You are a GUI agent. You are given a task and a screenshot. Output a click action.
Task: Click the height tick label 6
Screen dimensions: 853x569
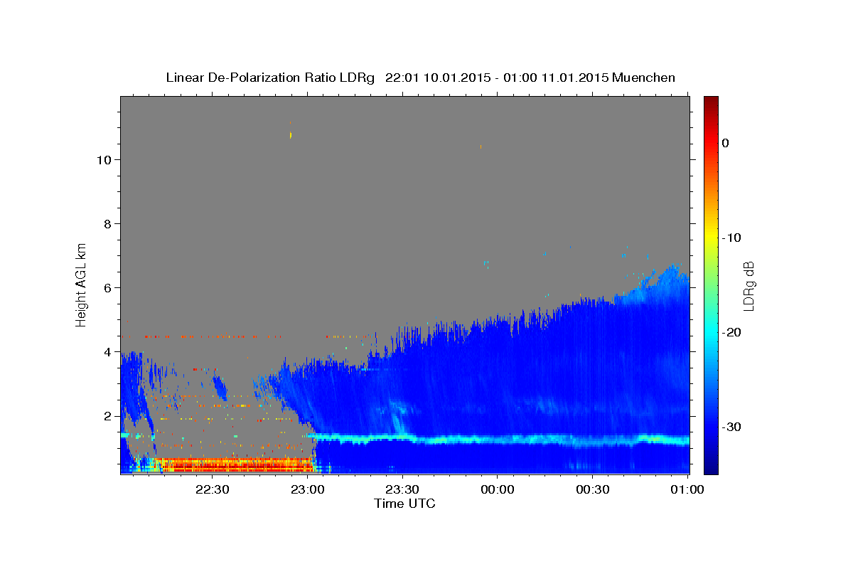[x=107, y=287]
